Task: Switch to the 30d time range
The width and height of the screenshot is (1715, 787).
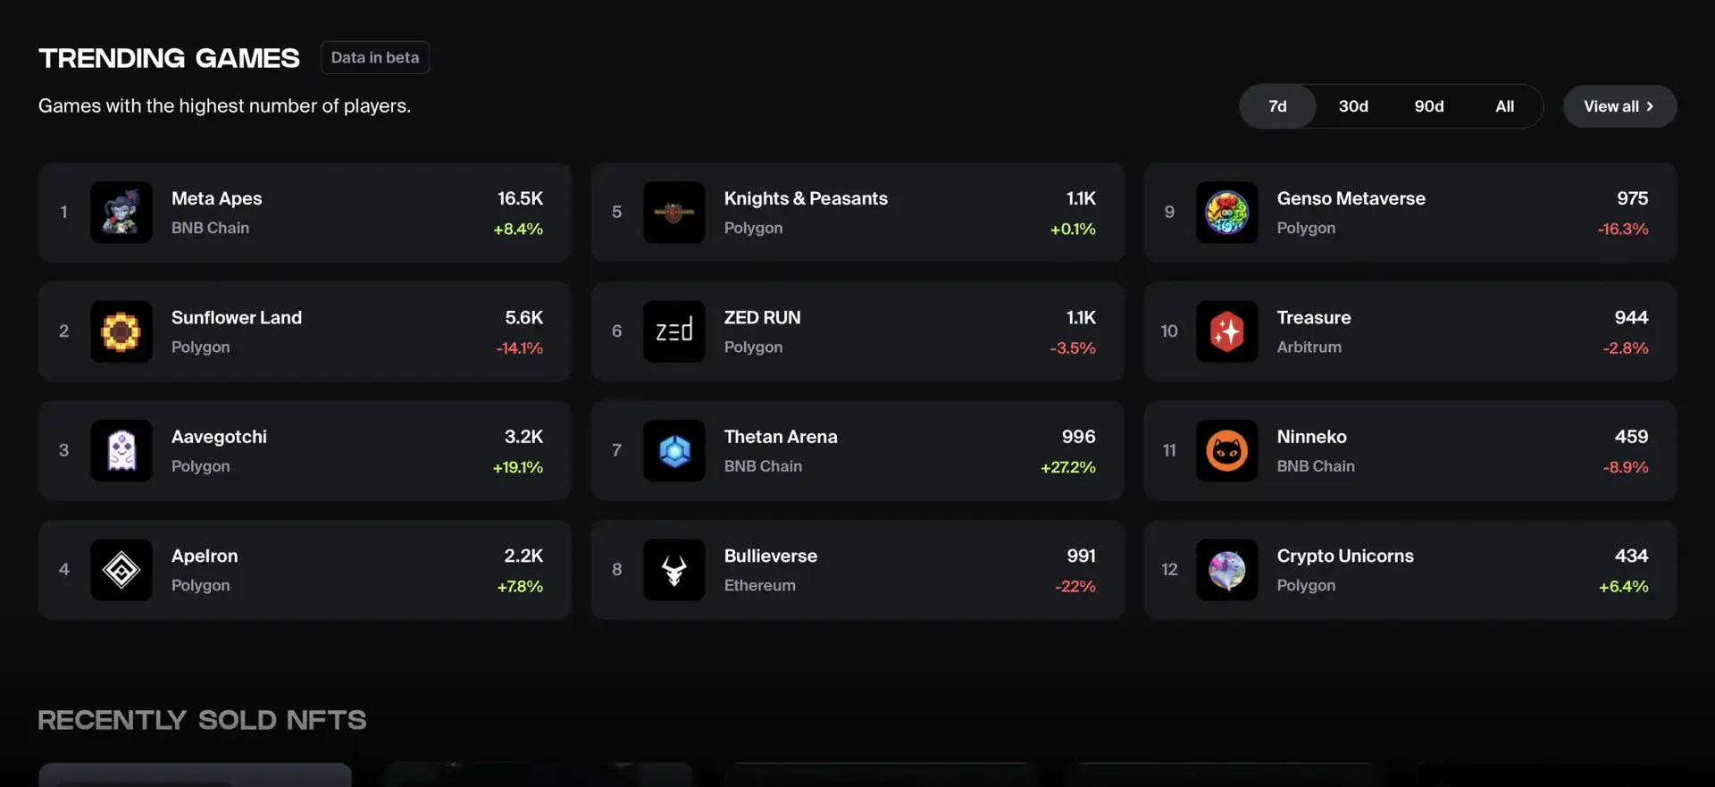Action: coord(1353,106)
